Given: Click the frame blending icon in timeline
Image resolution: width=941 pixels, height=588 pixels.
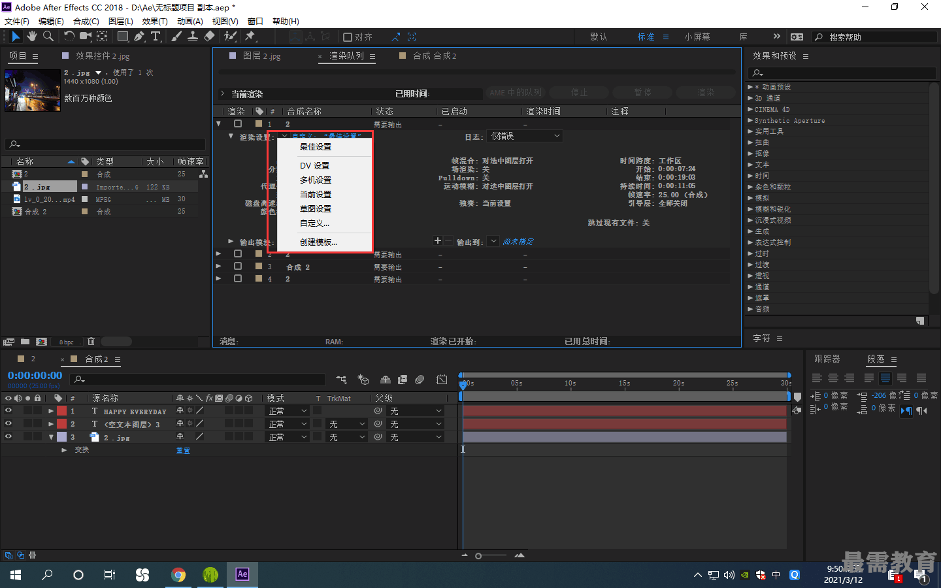Looking at the screenshot, I should pyautogui.click(x=403, y=380).
